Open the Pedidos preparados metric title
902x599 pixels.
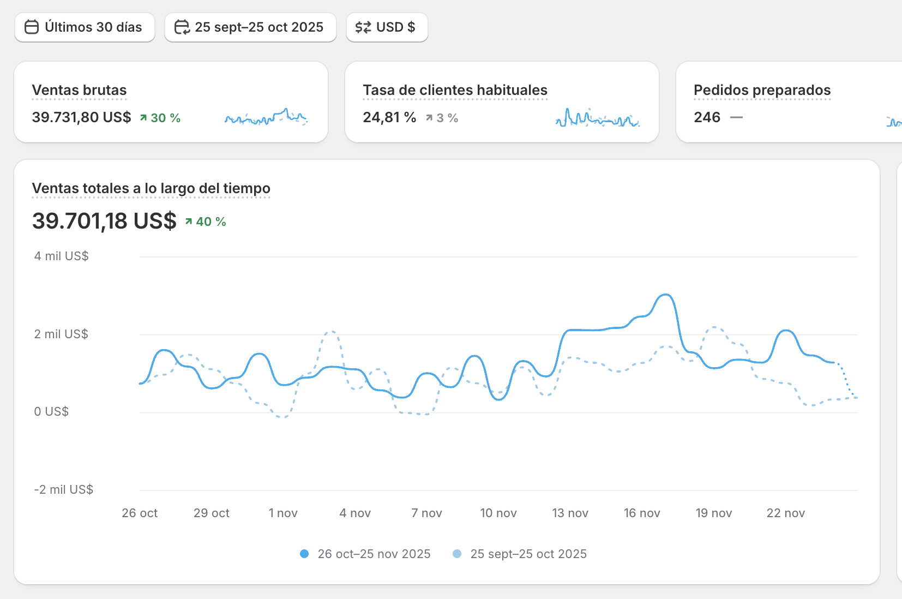coord(762,90)
